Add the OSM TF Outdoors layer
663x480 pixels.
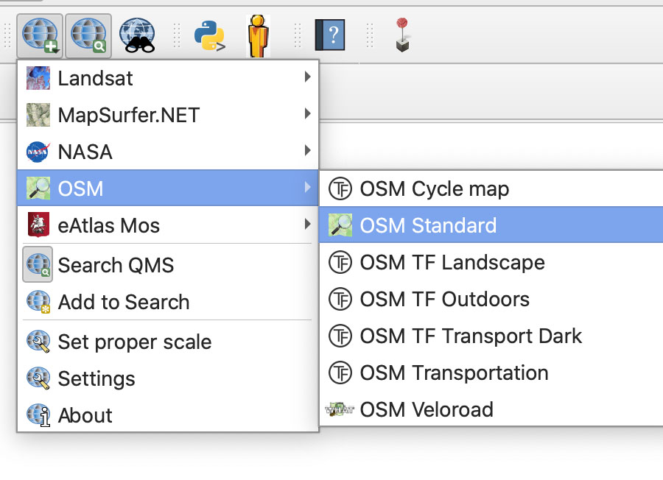click(491, 299)
